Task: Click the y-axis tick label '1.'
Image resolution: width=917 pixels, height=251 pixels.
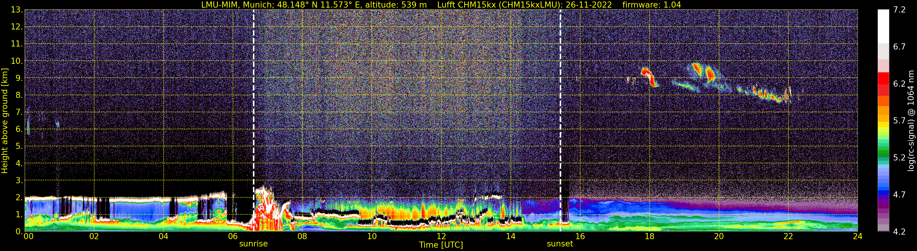Action: [x=19, y=215]
